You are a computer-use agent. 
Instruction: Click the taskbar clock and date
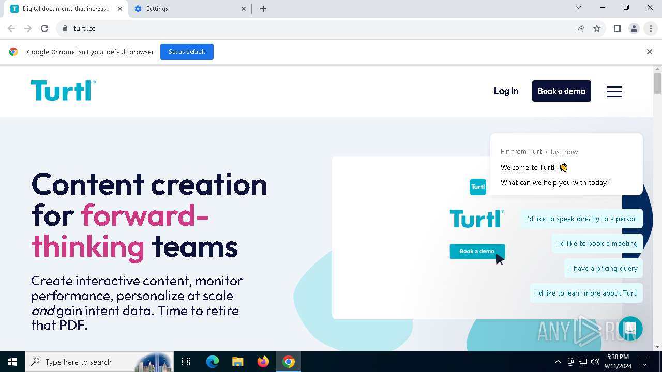(618, 362)
